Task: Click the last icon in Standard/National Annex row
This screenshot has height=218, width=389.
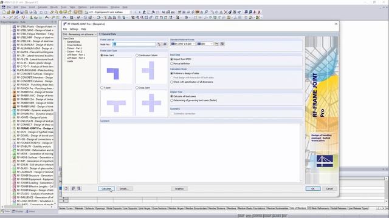Action: point(222,44)
